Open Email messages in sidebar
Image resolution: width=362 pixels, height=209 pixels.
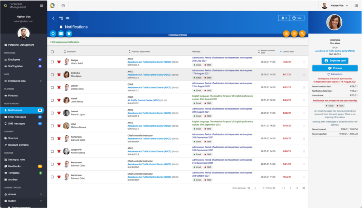17,117
